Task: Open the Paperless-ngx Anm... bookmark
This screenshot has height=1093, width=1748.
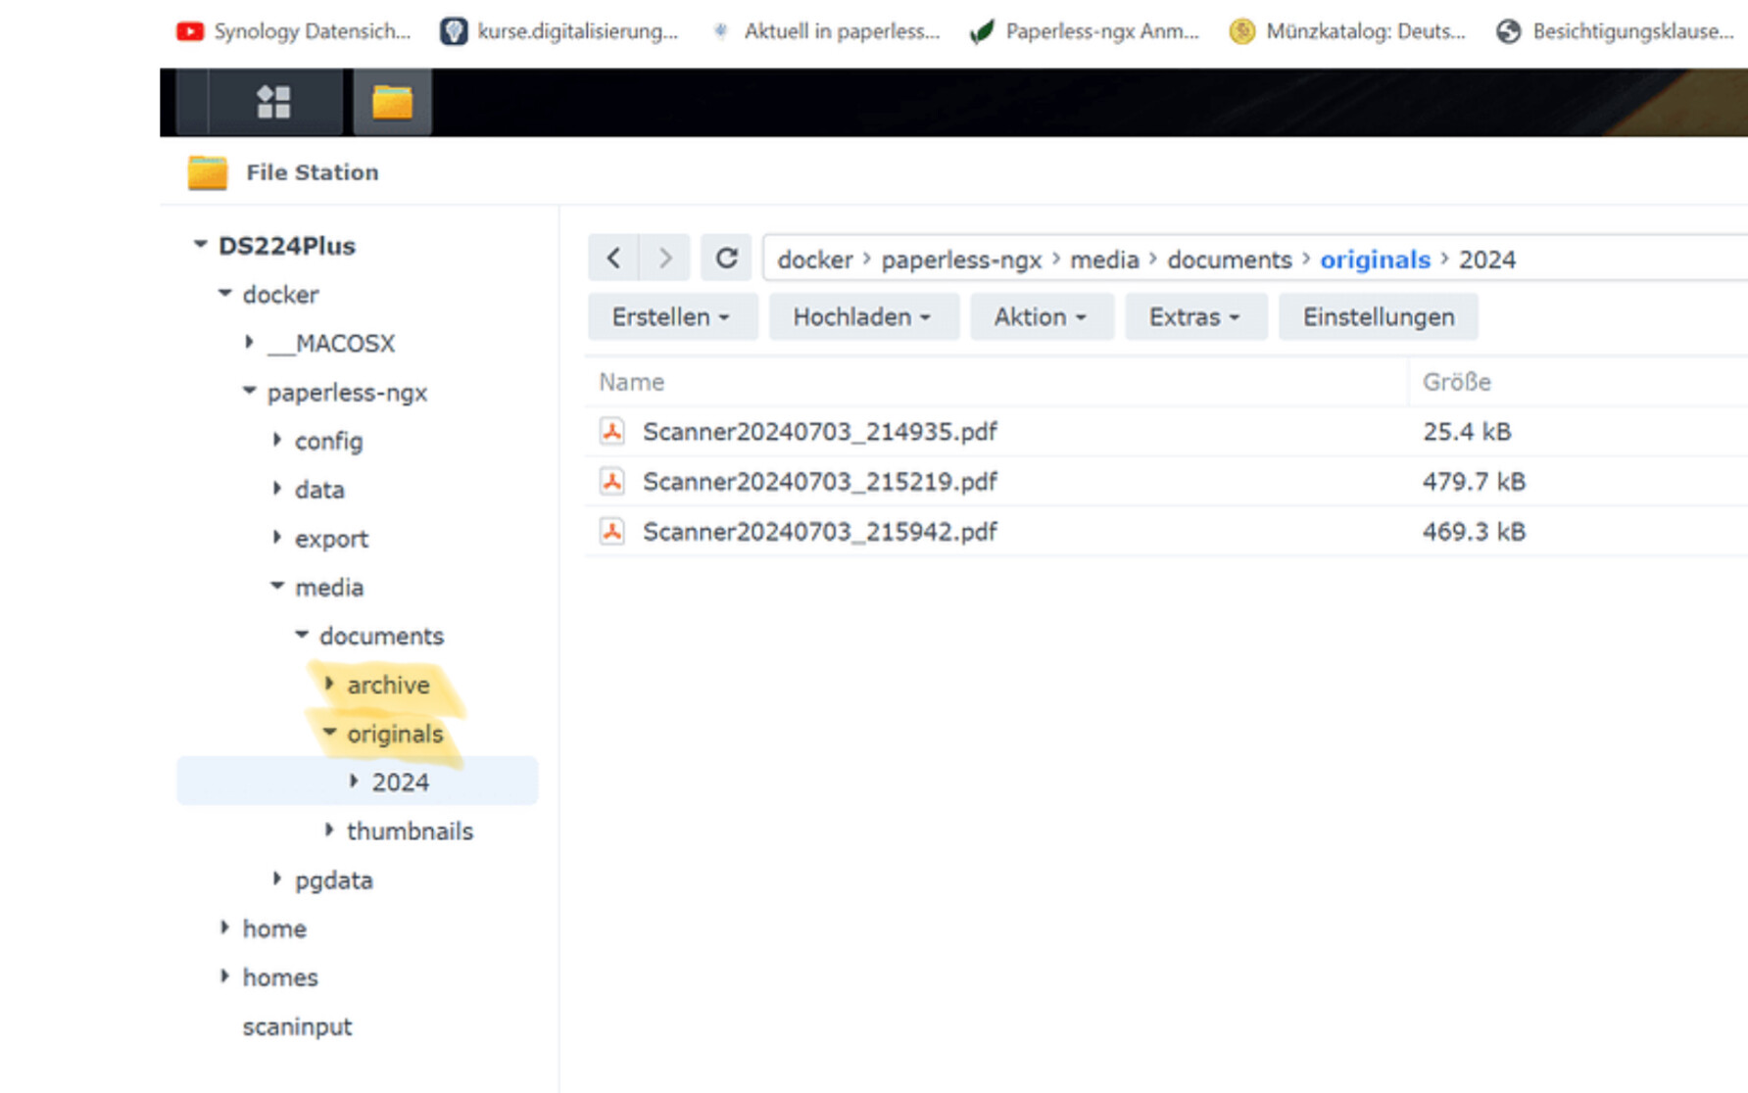Action: point(1084,31)
